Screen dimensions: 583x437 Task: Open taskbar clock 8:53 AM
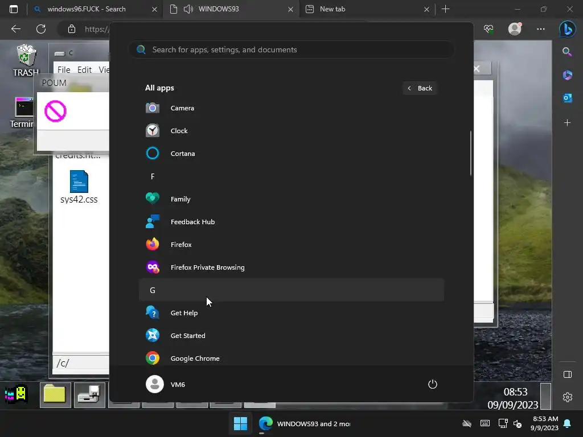[545, 423]
